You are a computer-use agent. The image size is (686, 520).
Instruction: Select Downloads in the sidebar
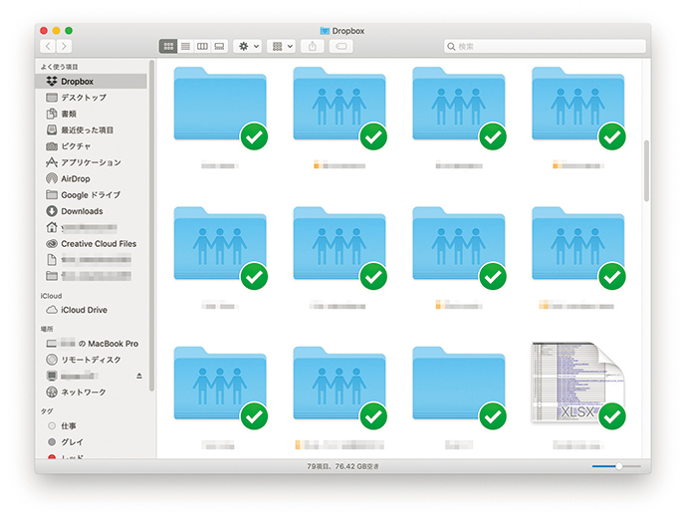(81, 211)
